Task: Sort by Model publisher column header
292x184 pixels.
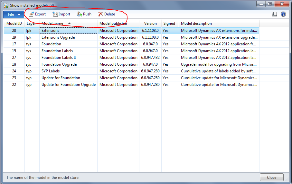Action: coord(118,23)
